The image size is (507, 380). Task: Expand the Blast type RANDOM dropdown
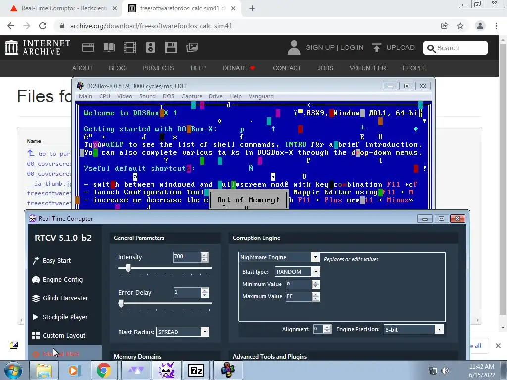pyautogui.click(x=316, y=272)
